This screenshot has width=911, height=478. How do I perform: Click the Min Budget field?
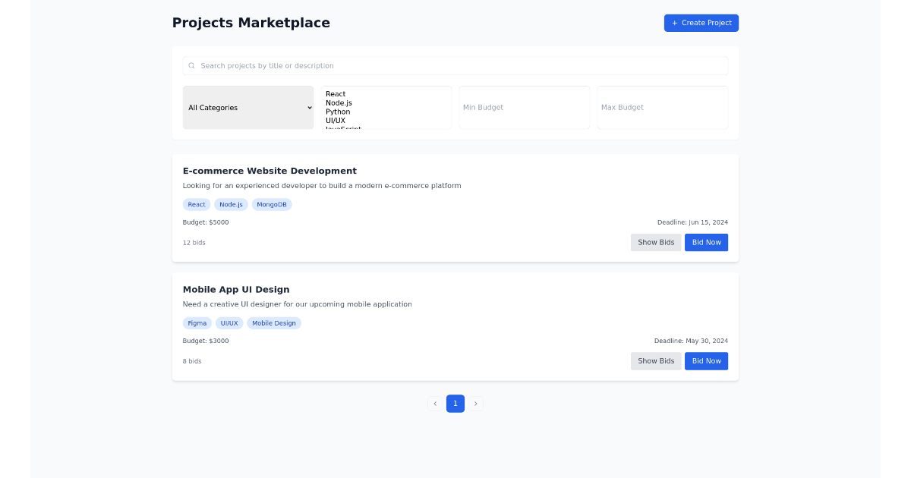tap(524, 107)
